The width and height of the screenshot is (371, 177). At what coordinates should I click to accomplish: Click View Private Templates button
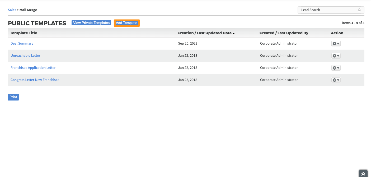click(91, 23)
